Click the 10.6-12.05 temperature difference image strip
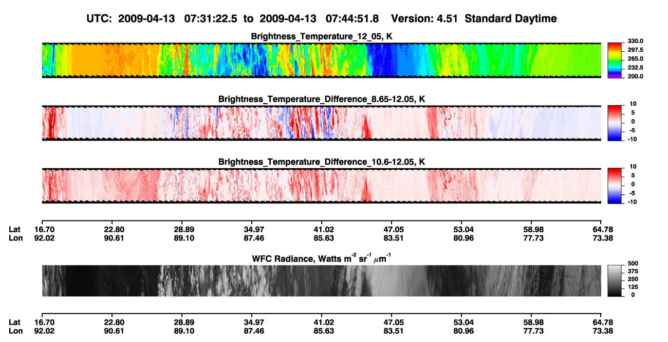Image resolution: width=668 pixels, height=342 pixels. pyautogui.click(x=321, y=186)
